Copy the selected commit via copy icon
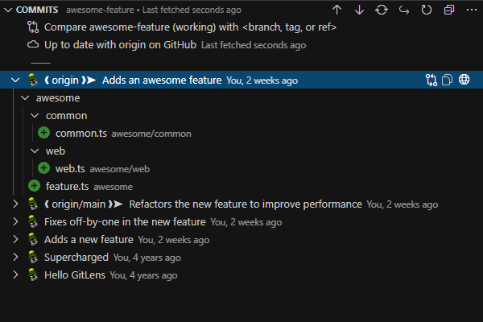Screen dimensions: 483x322 448,80
